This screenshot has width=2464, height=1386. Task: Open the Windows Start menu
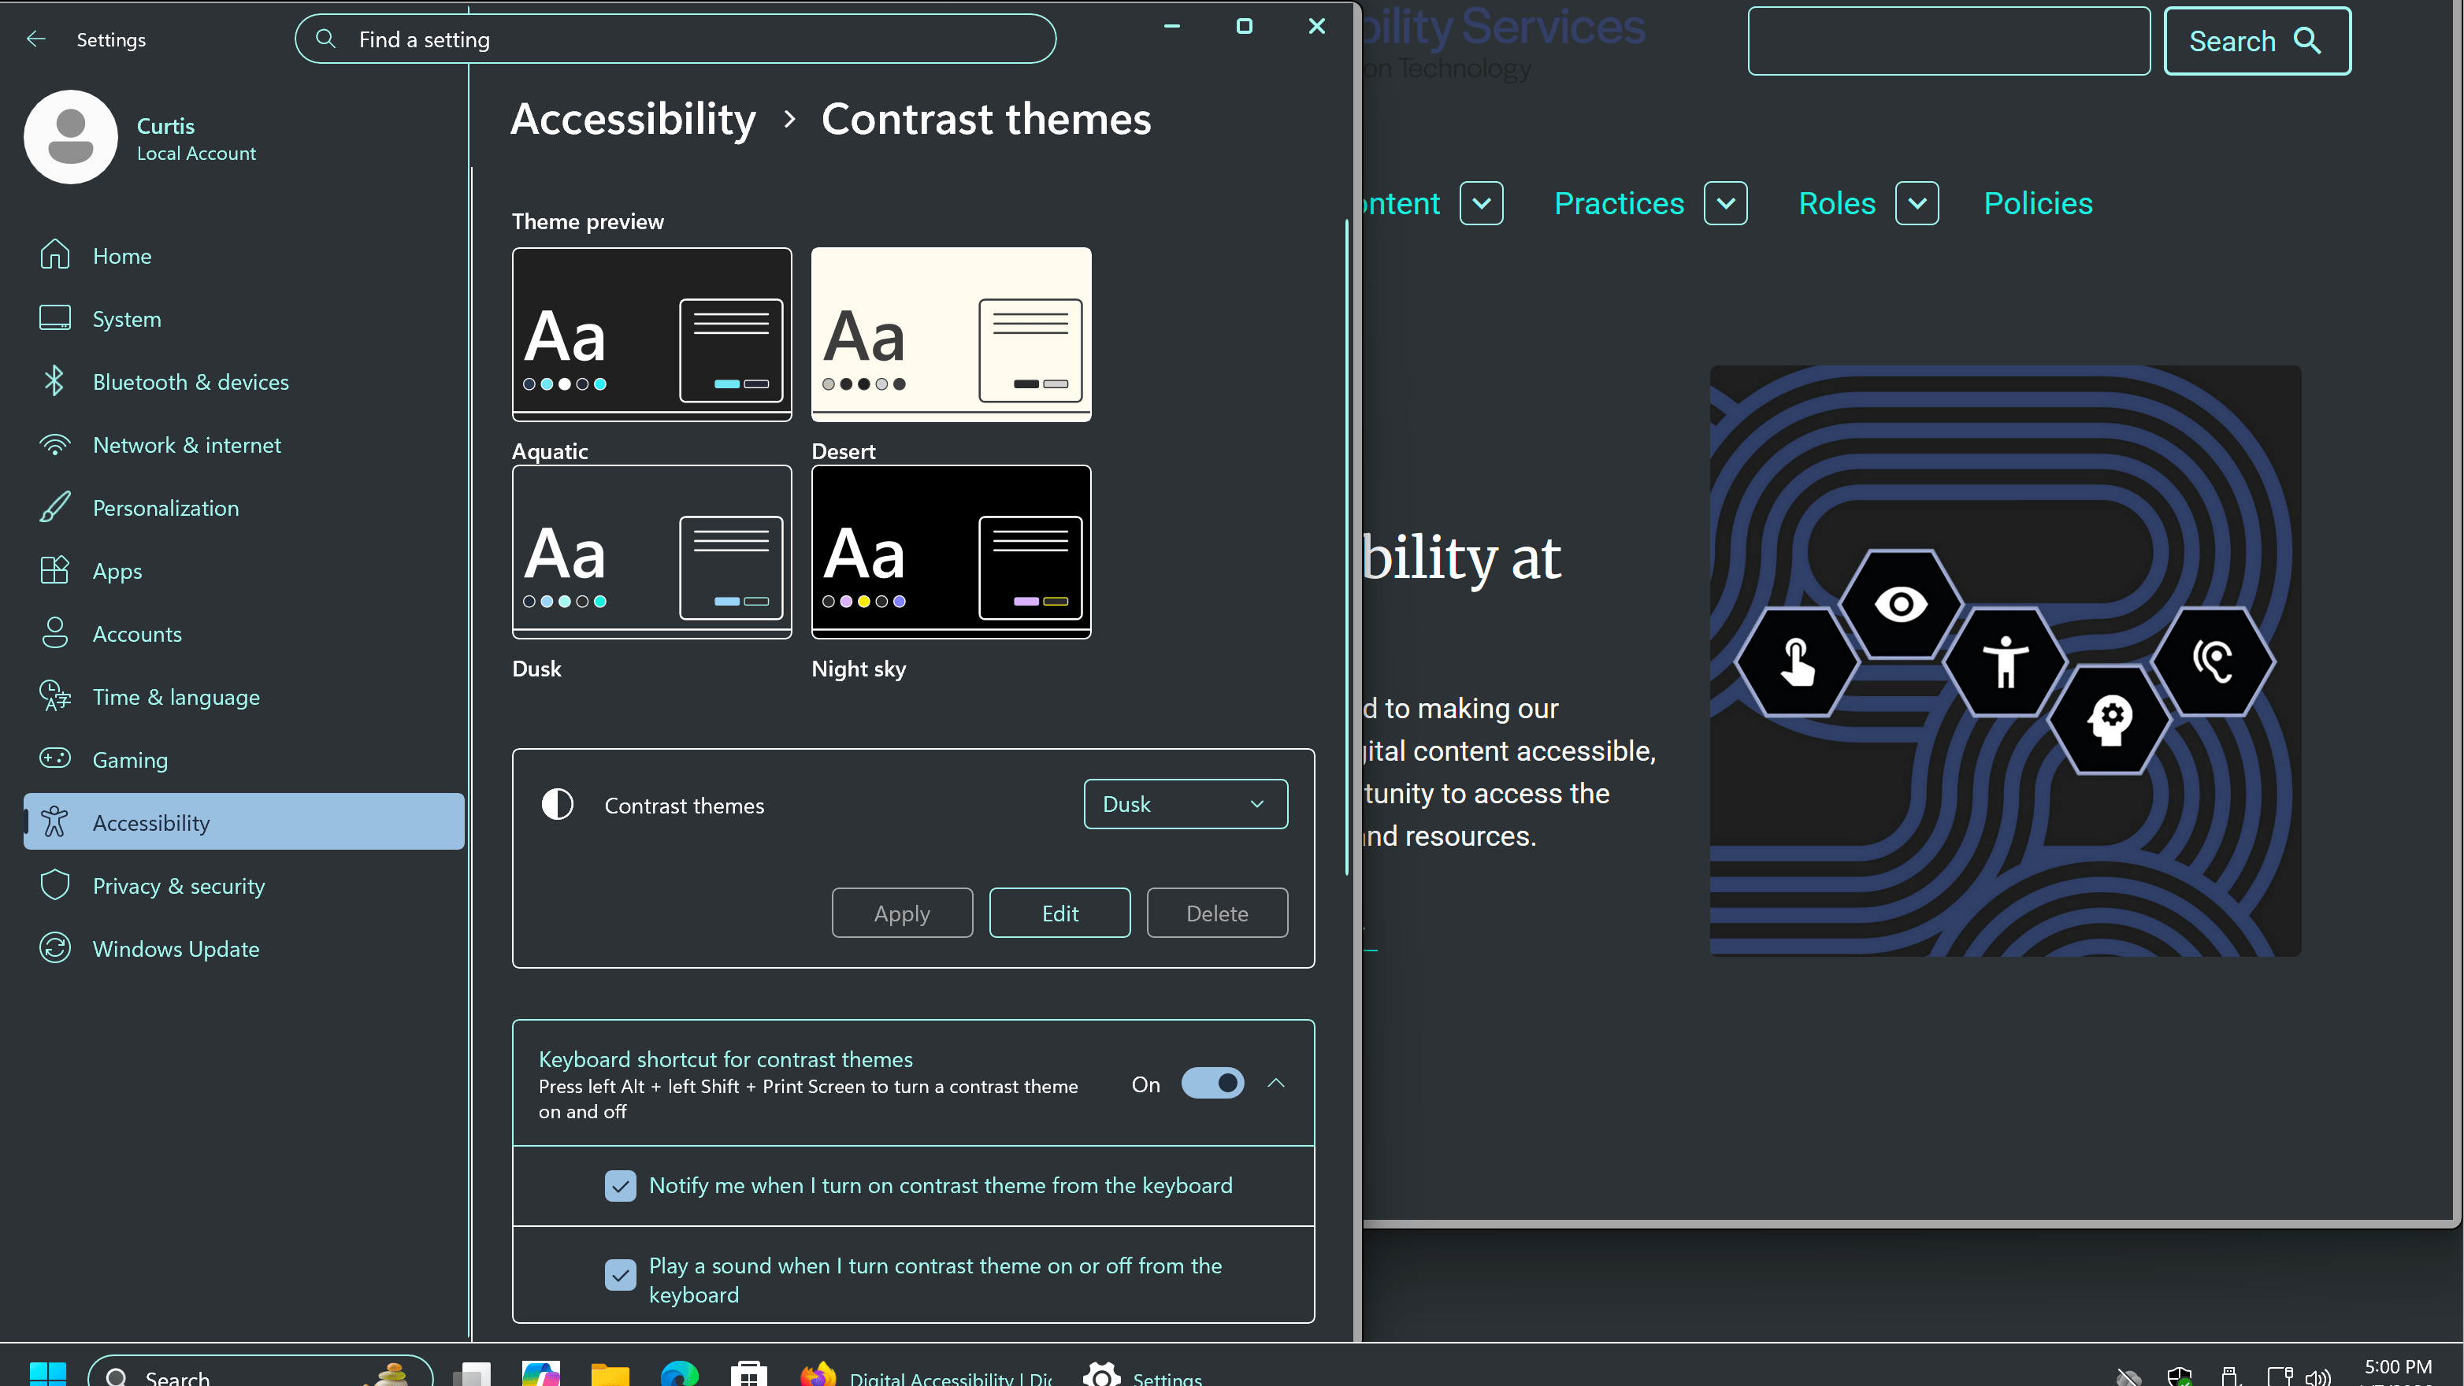48,1373
